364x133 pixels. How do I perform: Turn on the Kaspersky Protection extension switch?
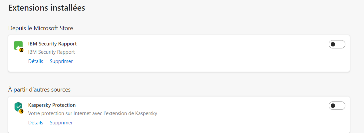[337, 106]
